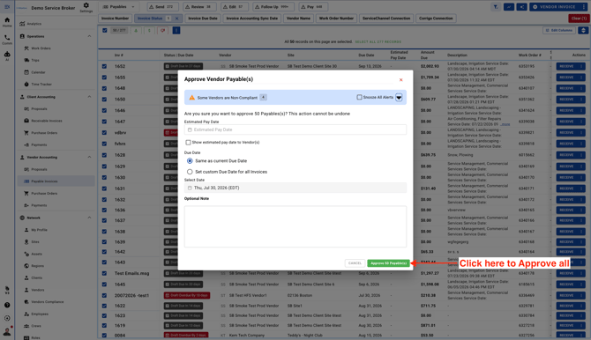591x340 pixels.
Task: Open Settings gear in the header
Action: pos(86,7)
